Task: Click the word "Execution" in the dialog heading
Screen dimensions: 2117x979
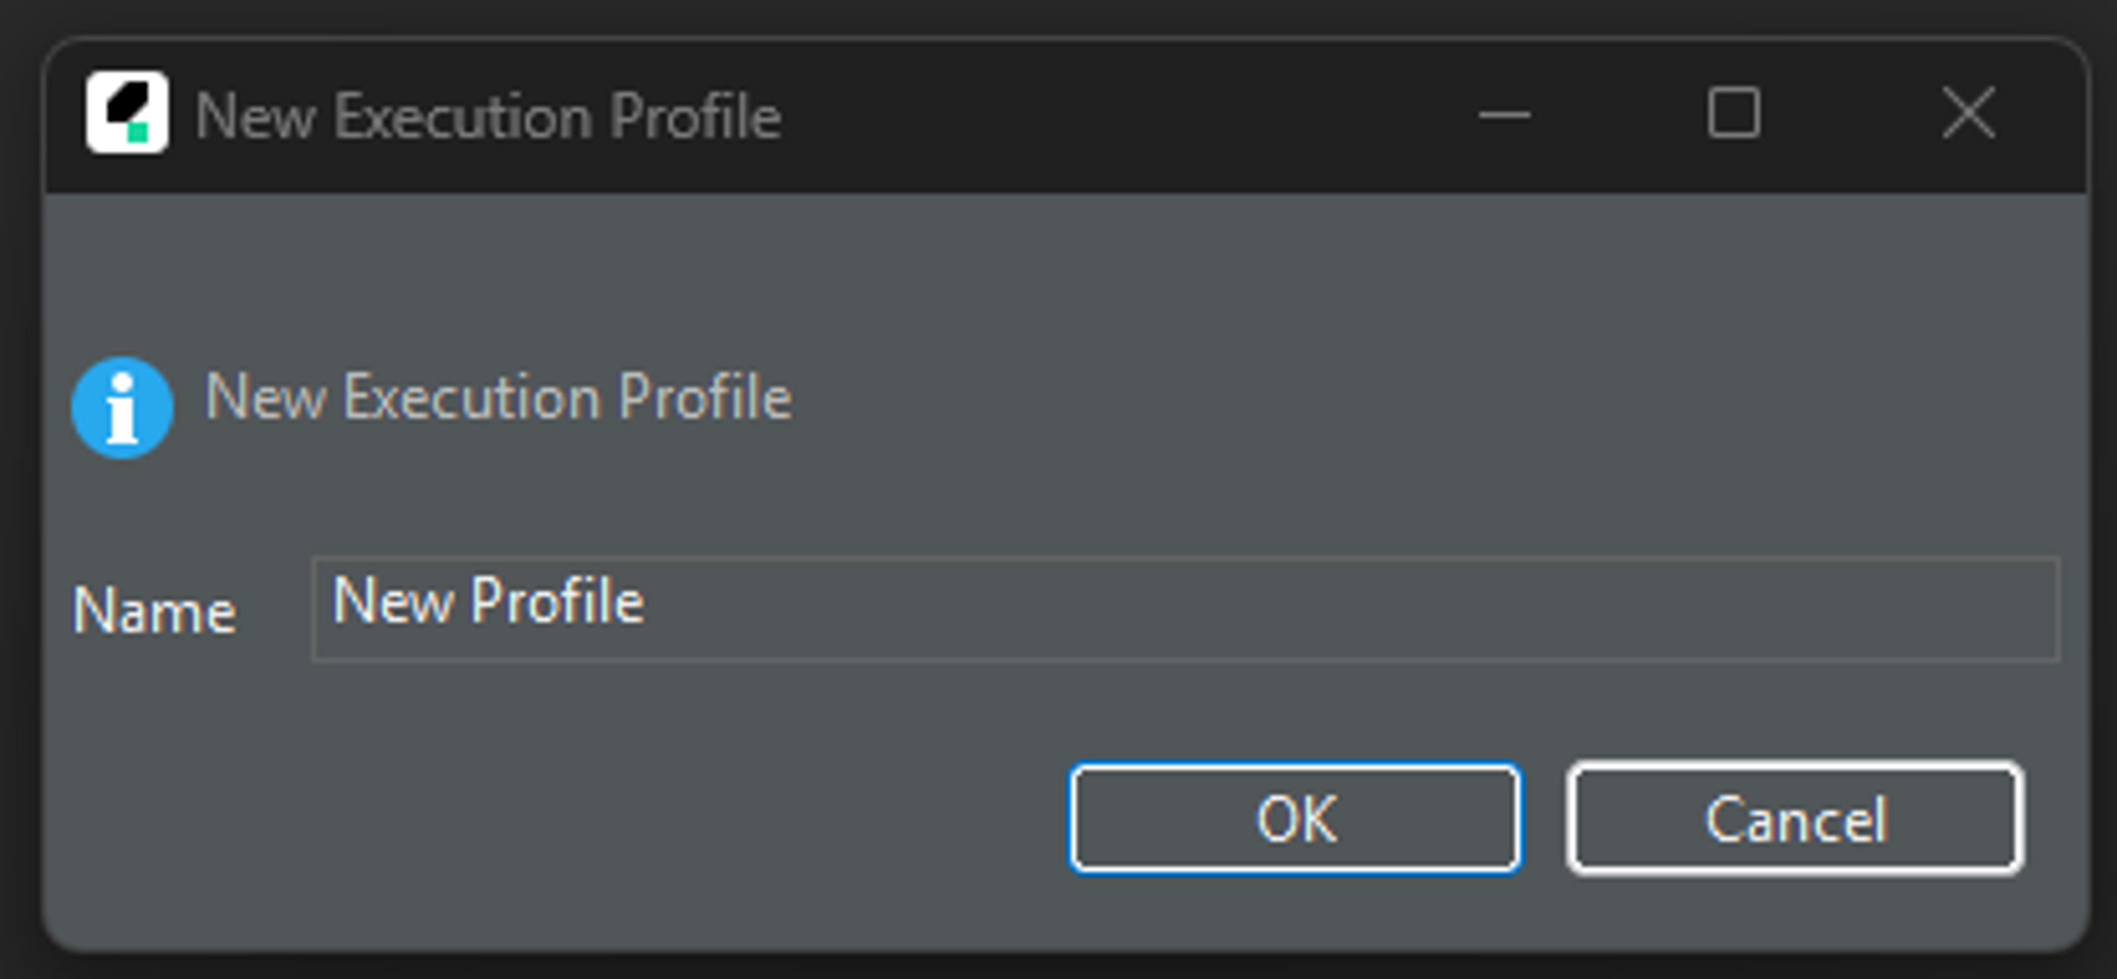Action: pos(472,398)
